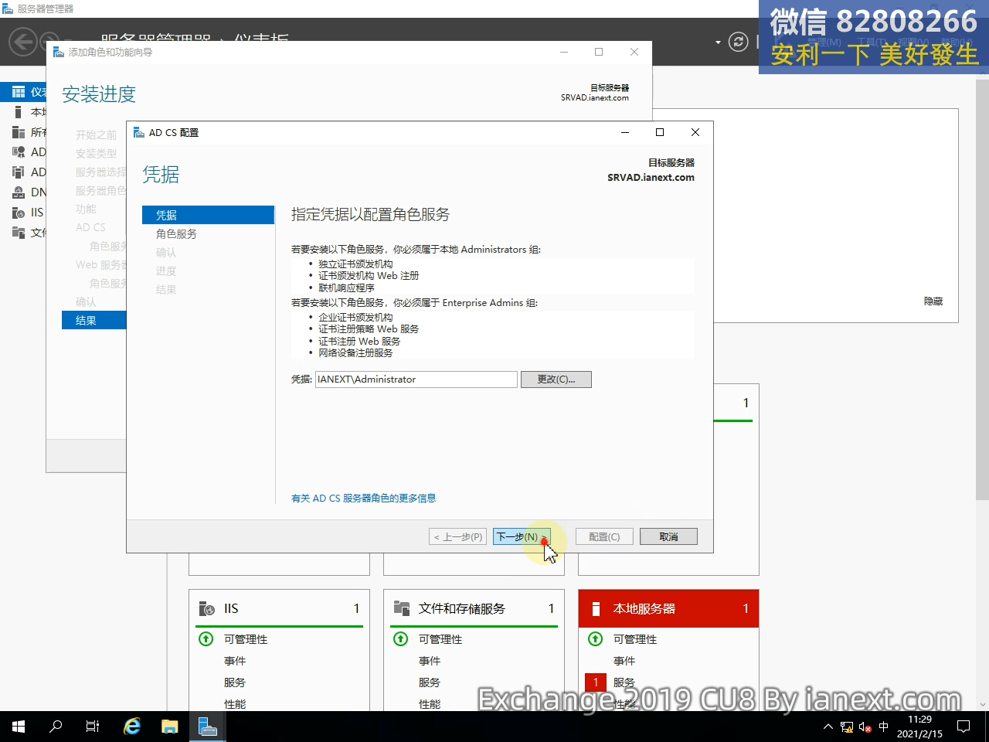The height and width of the screenshot is (742, 989).
Task: Click File Storage manageability green status icon
Action: pos(401,638)
